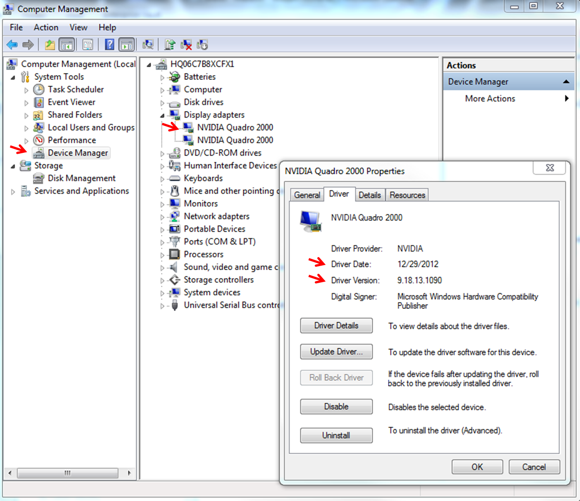Click the Uninstall button

pos(336,435)
